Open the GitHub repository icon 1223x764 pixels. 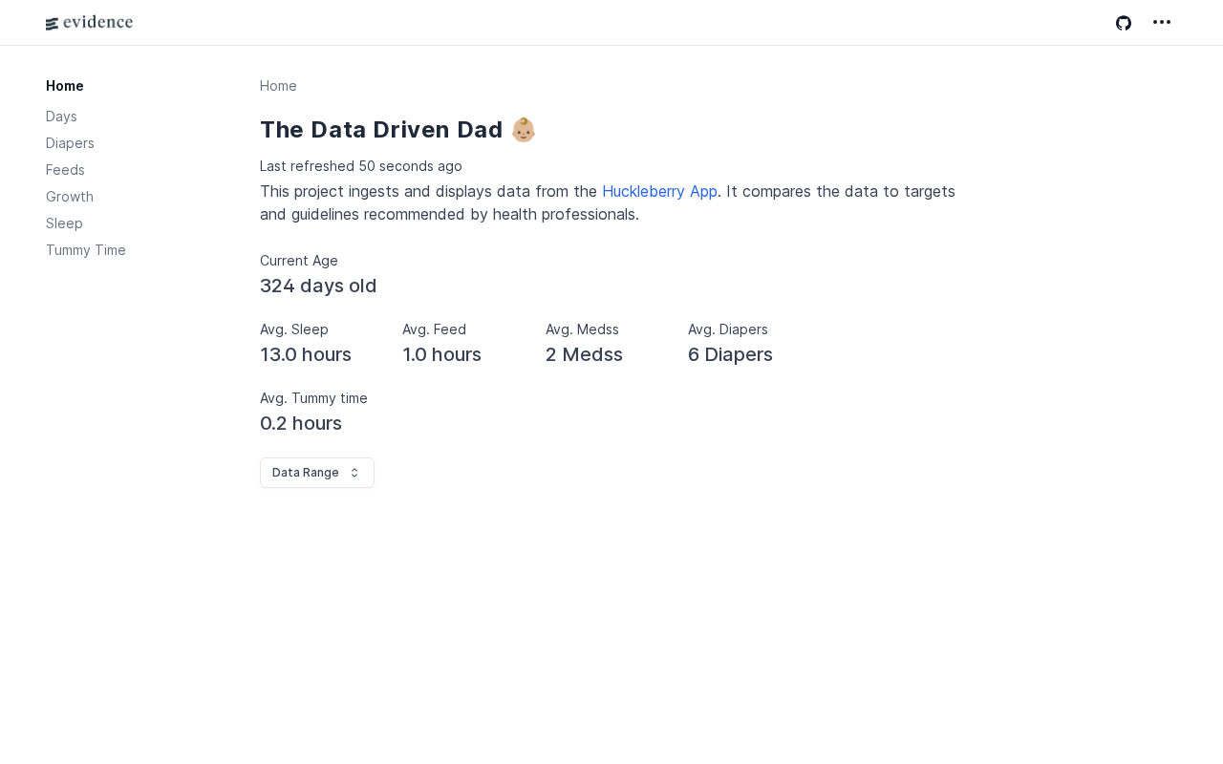click(1124, 23)
